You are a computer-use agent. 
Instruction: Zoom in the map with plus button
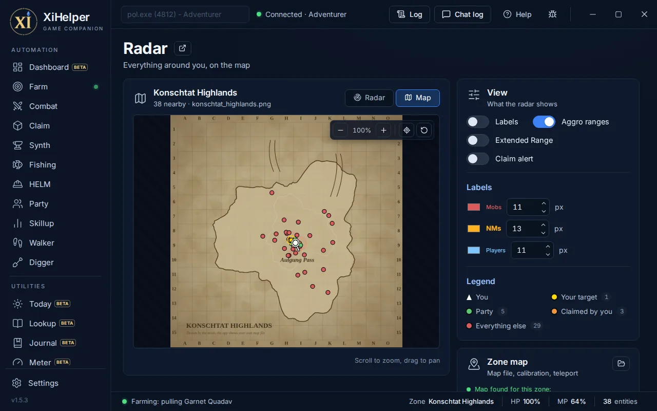383,130
